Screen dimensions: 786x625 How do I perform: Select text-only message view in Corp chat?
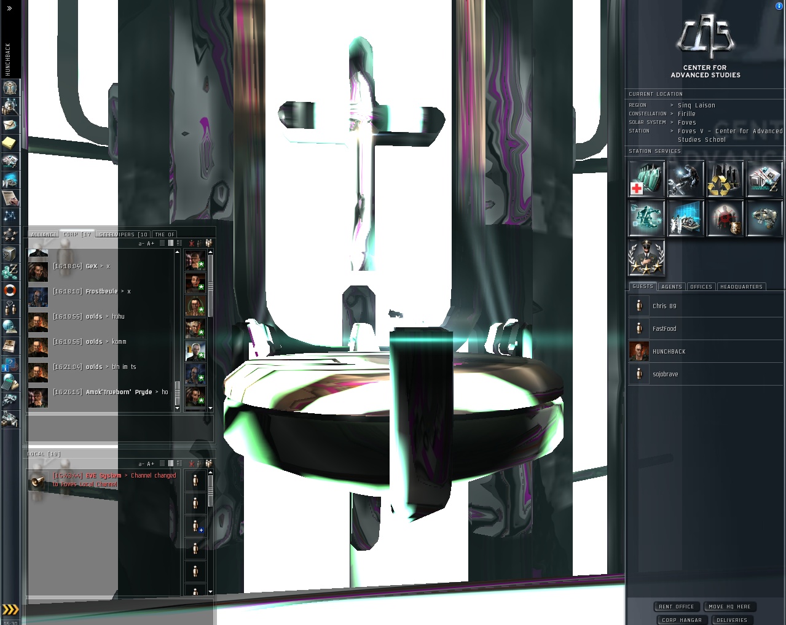click(162, 243)
